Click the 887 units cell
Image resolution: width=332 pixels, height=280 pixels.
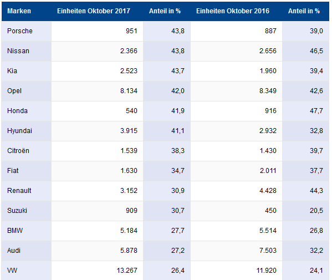click(x=237, y=31)
